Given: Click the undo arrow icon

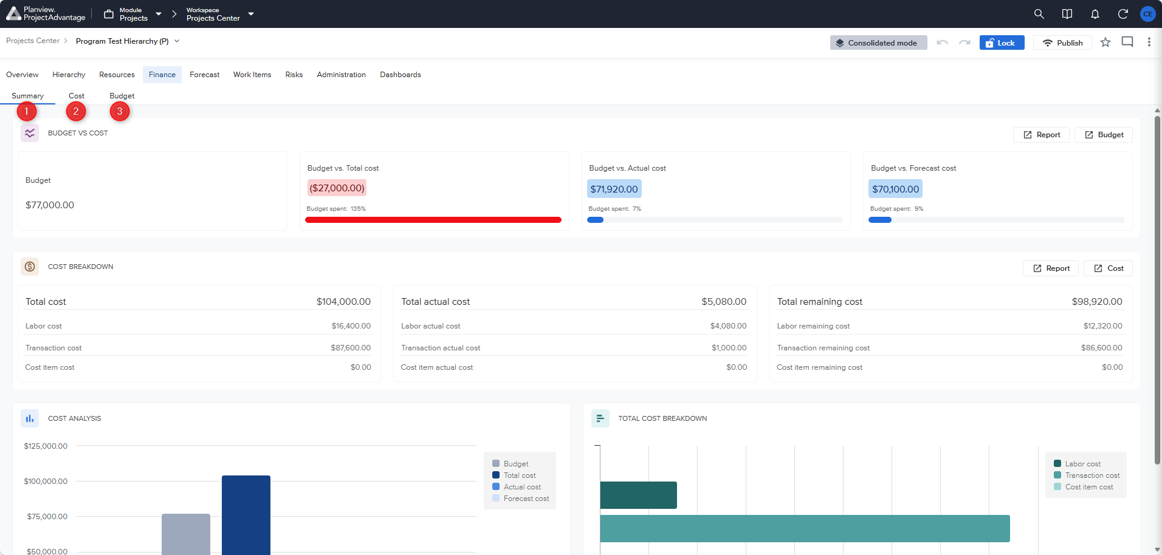Looking at the screenshot, I should tap(942, 43).
